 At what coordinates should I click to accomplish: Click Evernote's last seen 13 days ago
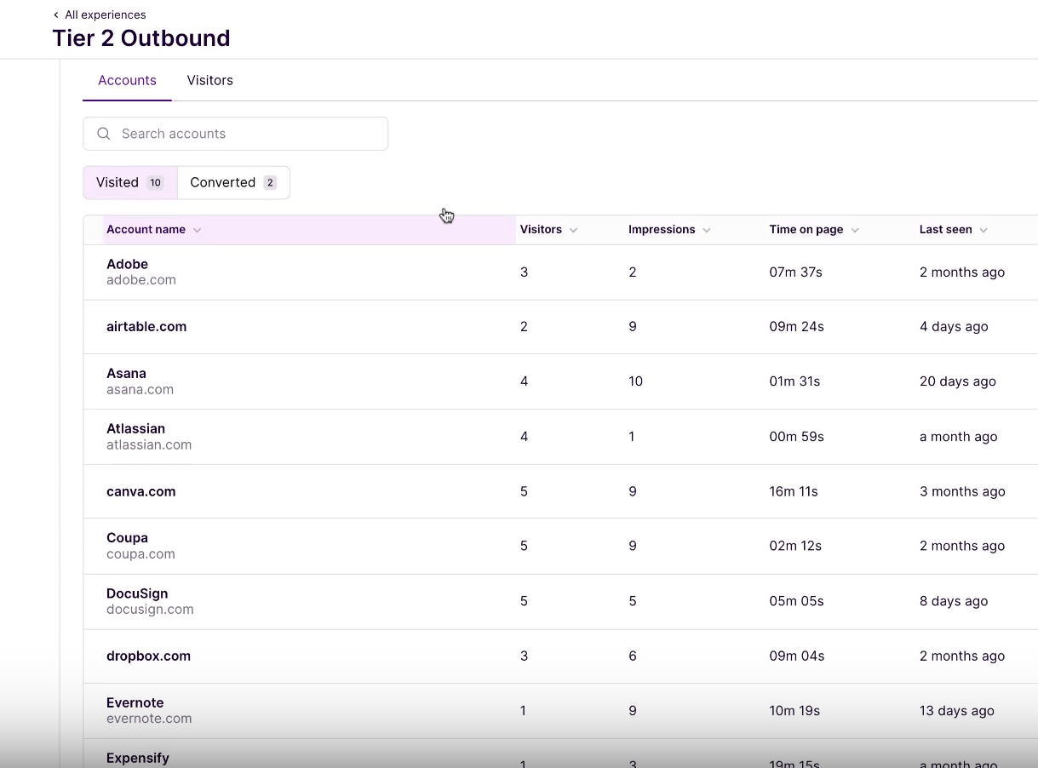click(x=957, y=711)
